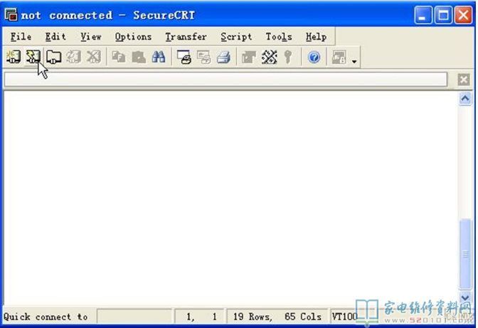478x328 pixels.
Task: Click the Print Screen toolbar icon
Action: 184,57
